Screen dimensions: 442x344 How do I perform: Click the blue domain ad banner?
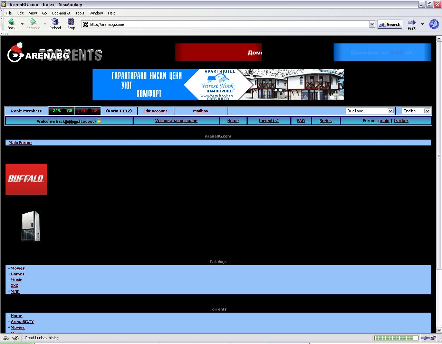pos(382,52)
